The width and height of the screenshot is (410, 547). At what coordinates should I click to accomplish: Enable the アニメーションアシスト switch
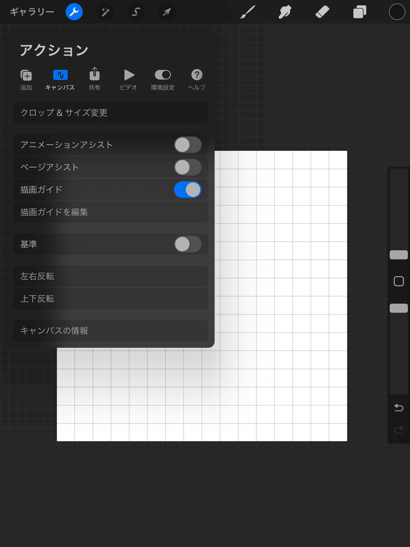tap(188, 145)
